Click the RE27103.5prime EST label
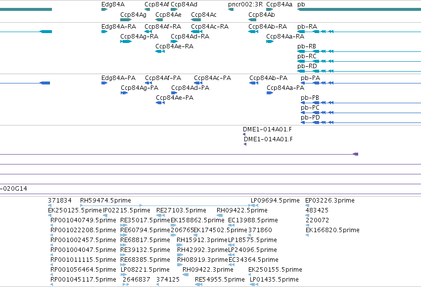 [x=181, y=210]
